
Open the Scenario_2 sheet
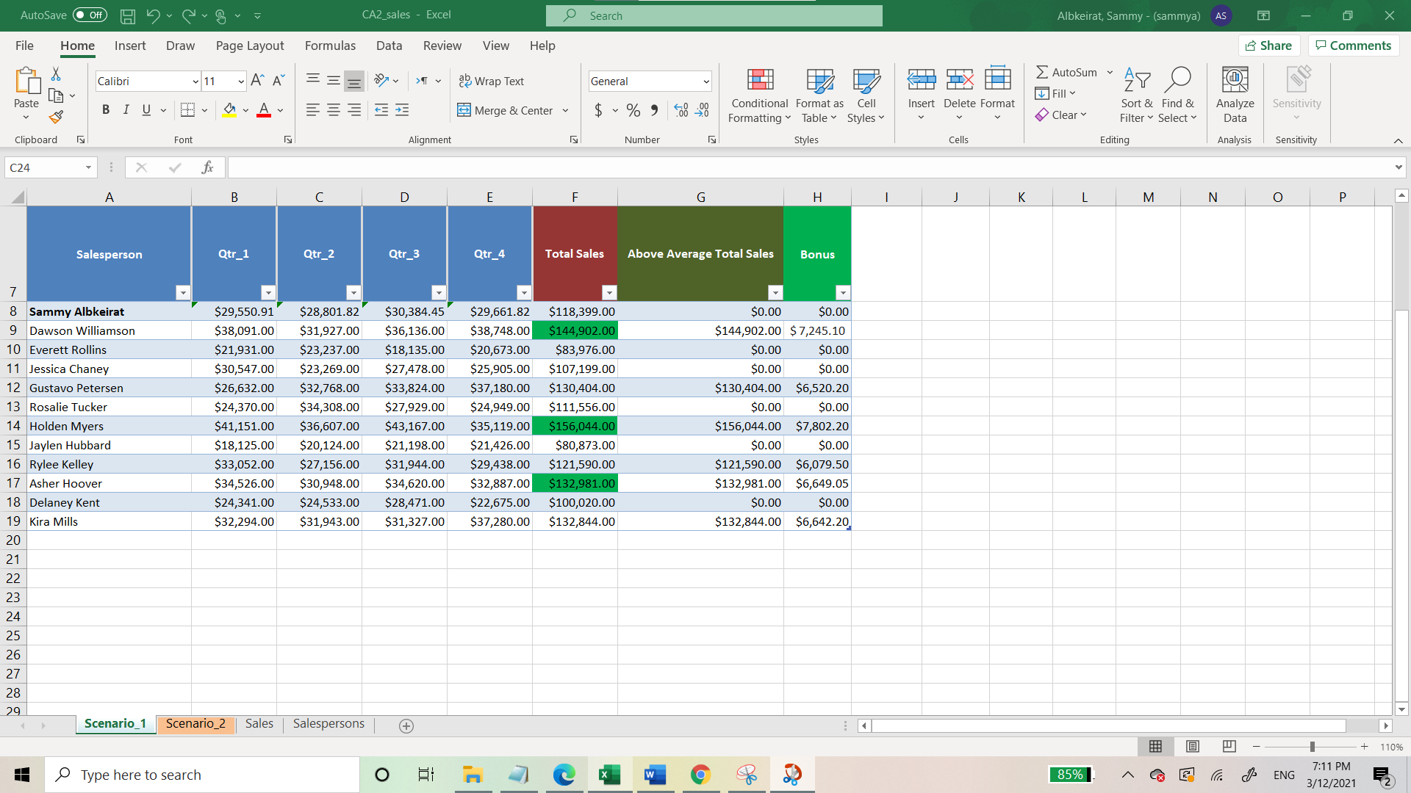195,723
